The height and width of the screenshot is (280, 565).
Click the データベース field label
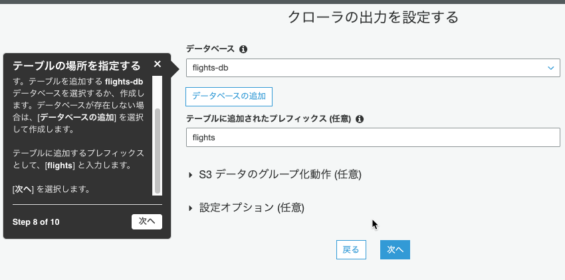click(x=210, y=49)
